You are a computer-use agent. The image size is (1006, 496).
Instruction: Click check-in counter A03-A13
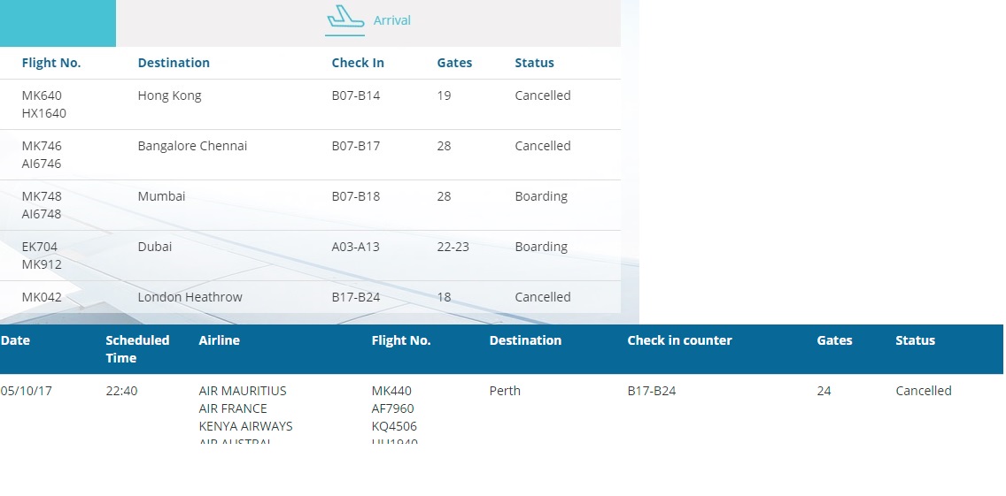point(355,247)
